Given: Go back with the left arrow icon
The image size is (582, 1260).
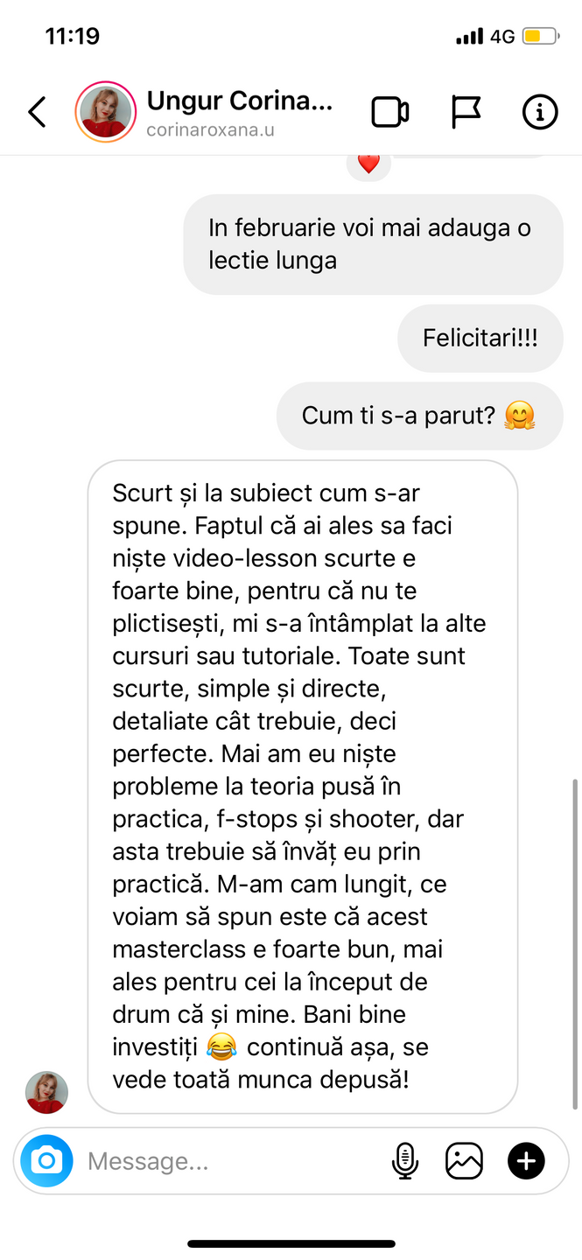Looking at the screenshot, I should point(37,112).
